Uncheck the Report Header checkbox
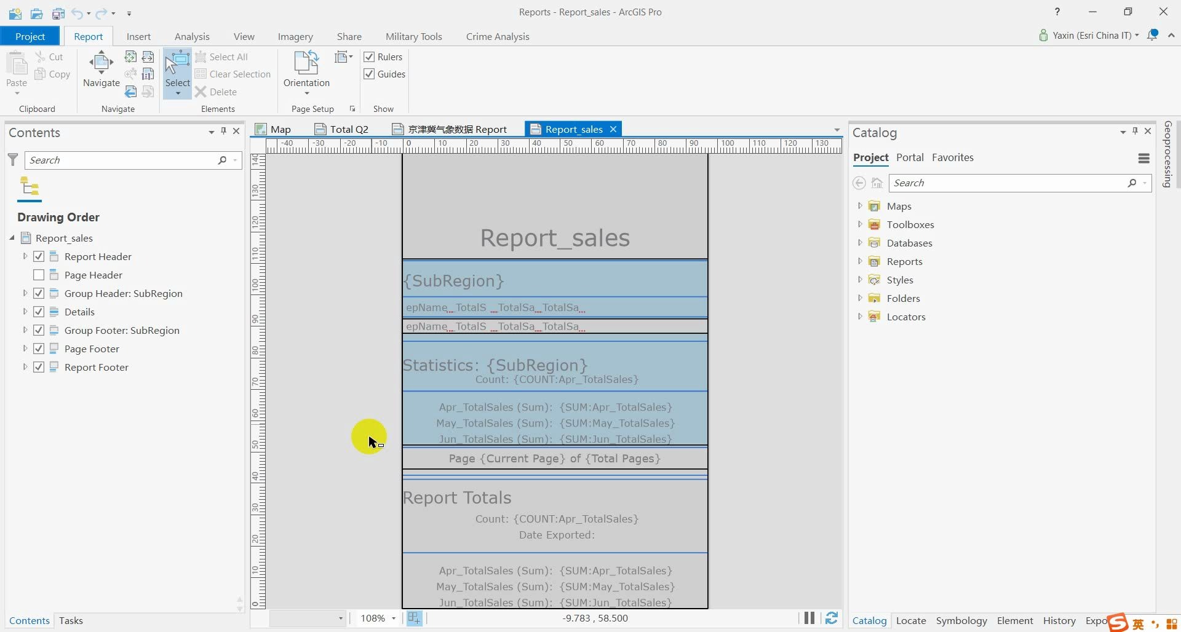 [39, 256]
